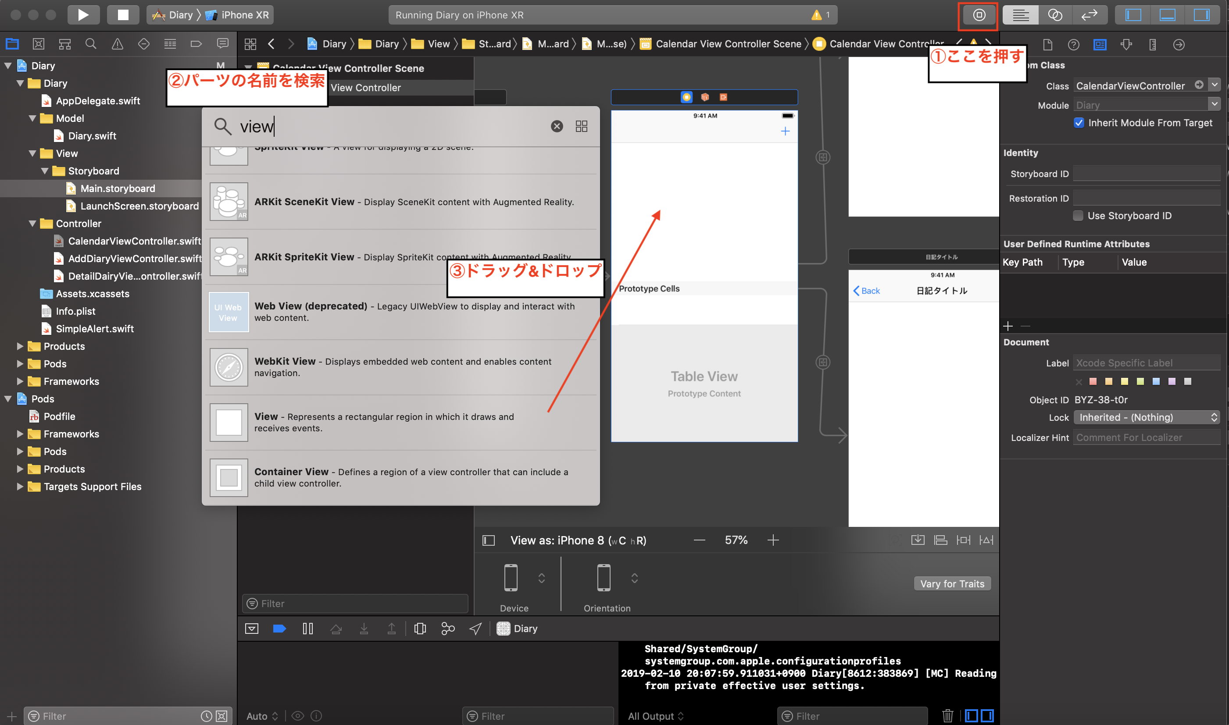Viewport: 1229px width, 725px height.
Task: Click the Vary for Traits button
Action: [952, 583]
